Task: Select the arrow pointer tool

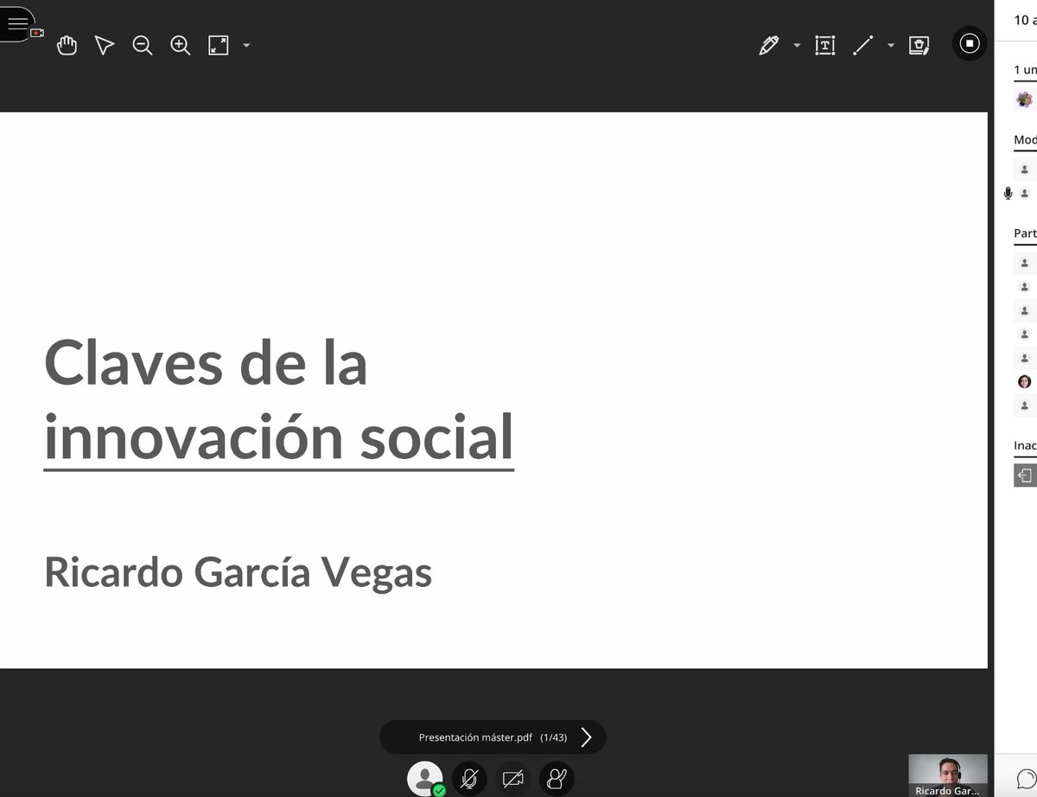Action: pyautogui.click(x=105, y=46)
